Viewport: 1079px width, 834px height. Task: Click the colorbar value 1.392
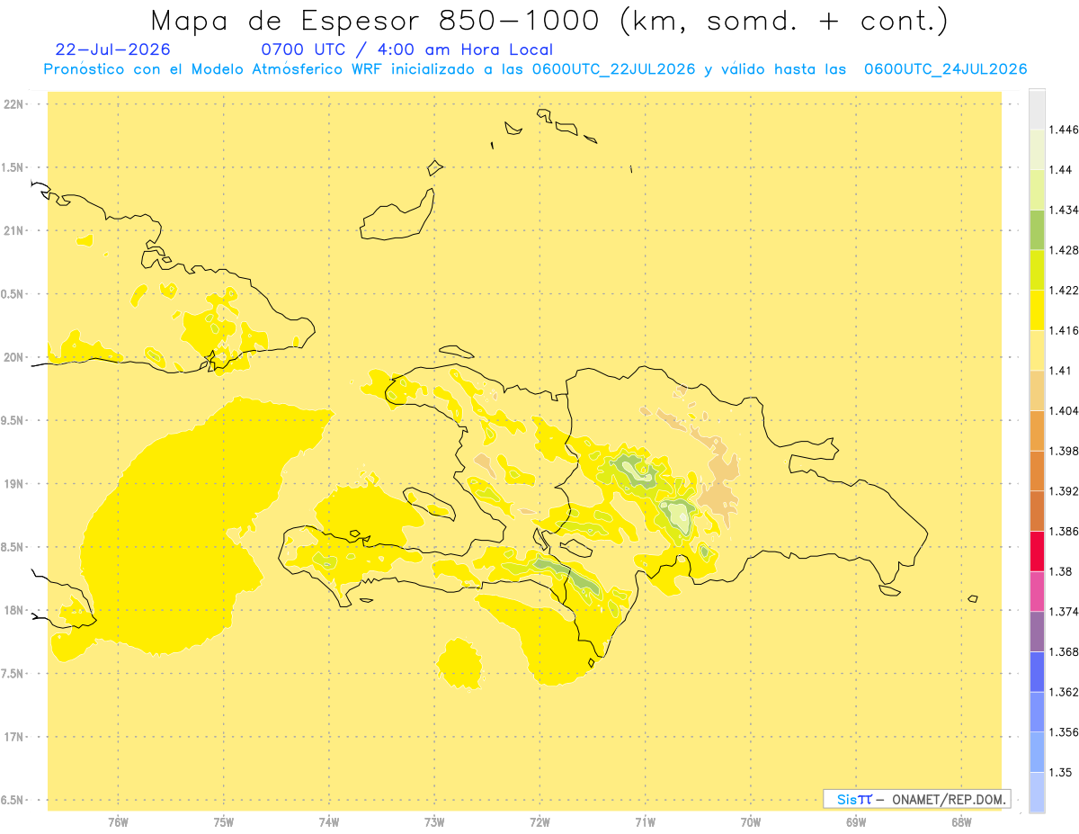1064,491
